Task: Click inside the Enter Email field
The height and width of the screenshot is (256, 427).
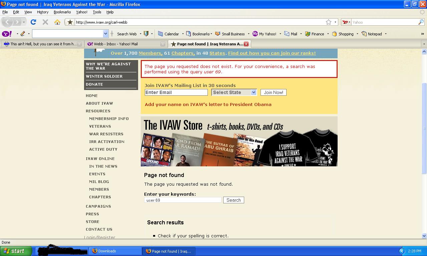Action: (x=176, y=92)
